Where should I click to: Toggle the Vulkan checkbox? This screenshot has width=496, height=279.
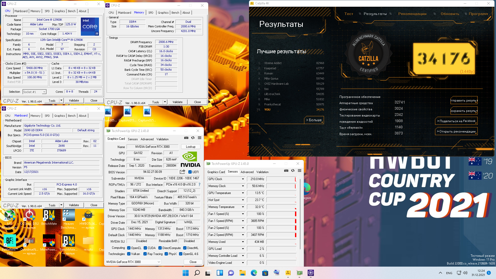tap(129, 254)
